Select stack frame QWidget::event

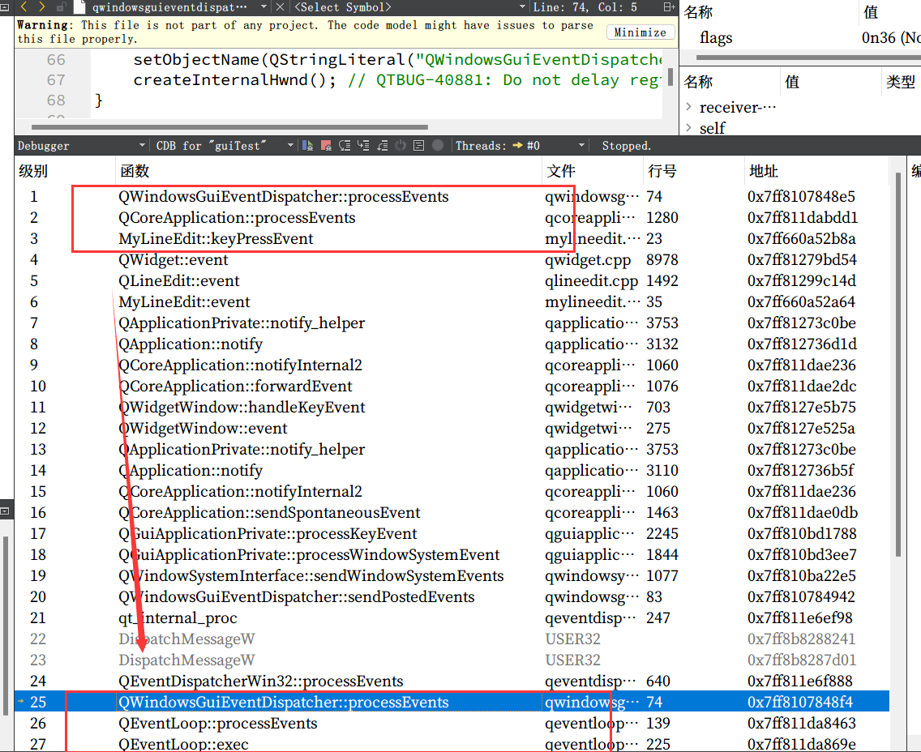452,260
